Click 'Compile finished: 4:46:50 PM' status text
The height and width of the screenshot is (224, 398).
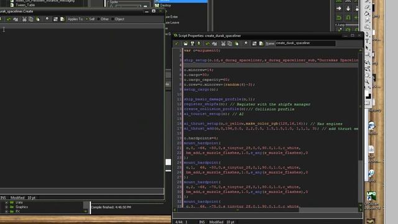[x=111, y=207]
